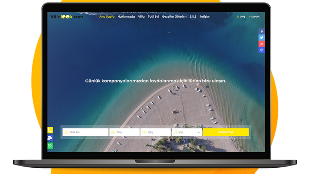Tap the yellow phone call icon
The width and height of the screenshot is (310, 174).
click(50, 130)
